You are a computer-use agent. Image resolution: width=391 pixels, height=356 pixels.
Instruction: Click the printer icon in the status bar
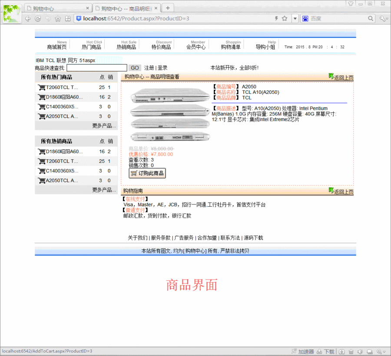coord(369,351)
